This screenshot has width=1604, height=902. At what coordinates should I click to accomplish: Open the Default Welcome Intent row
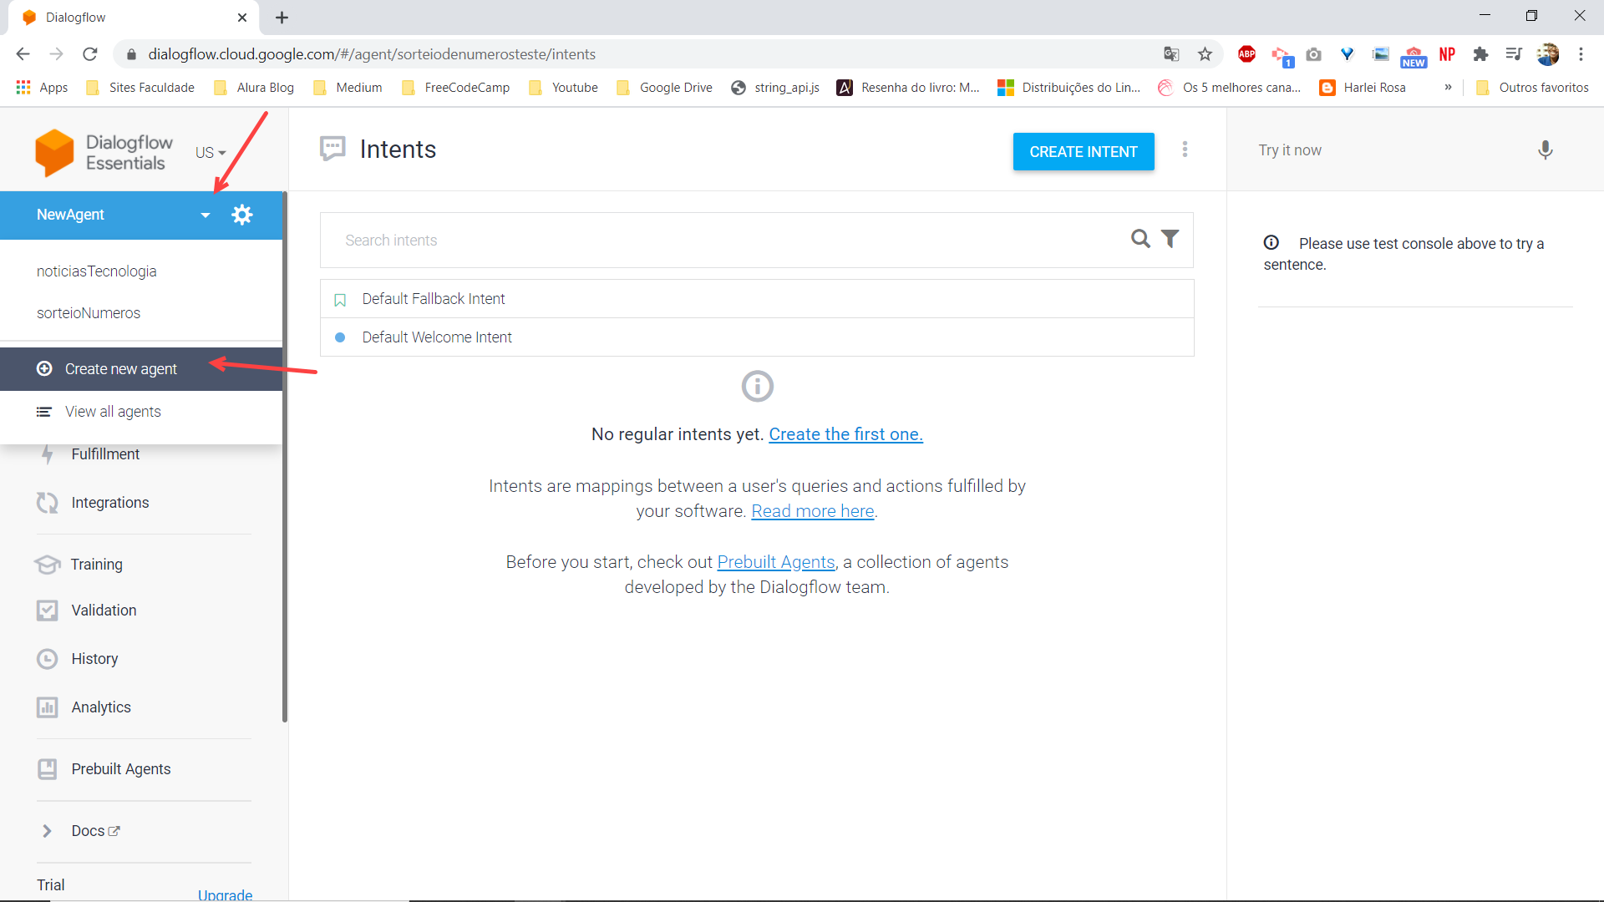(x=757, y=337)
